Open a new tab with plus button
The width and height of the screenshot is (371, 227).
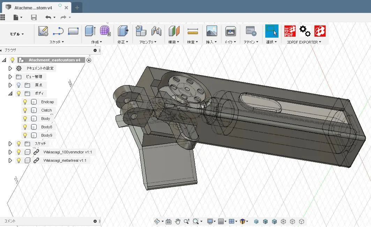[77, 7]
